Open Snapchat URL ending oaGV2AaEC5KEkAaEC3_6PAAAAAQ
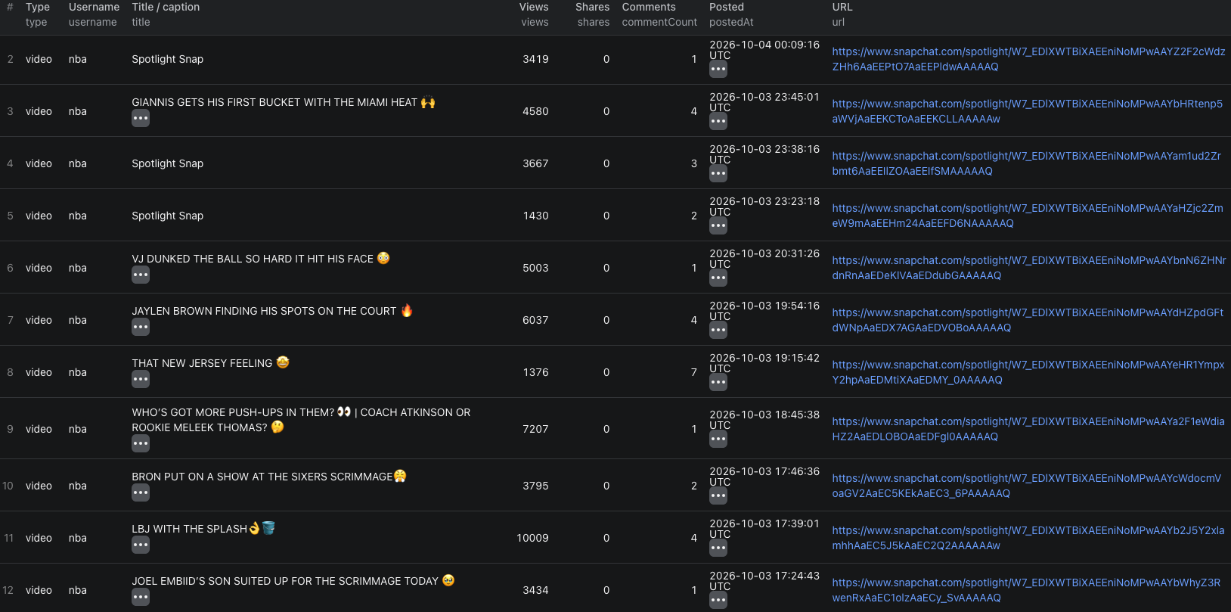 [1026, 486]
